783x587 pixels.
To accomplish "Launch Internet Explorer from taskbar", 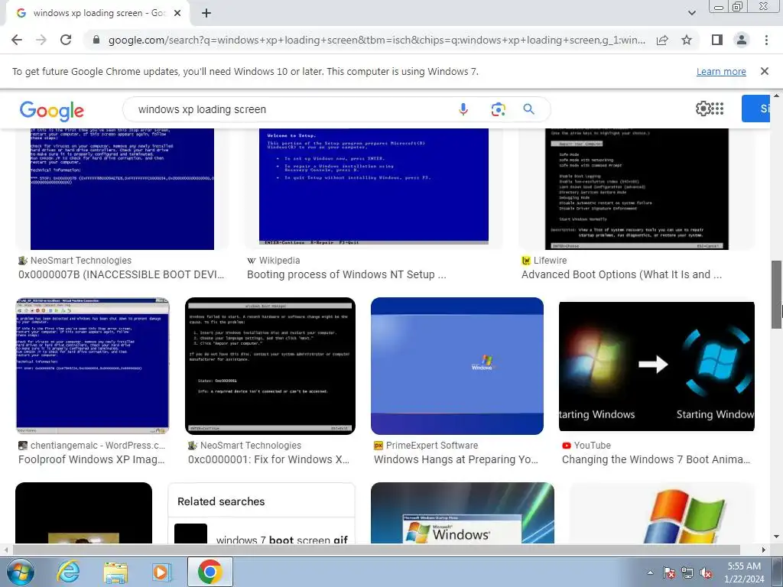I will [x=67, y=572].
